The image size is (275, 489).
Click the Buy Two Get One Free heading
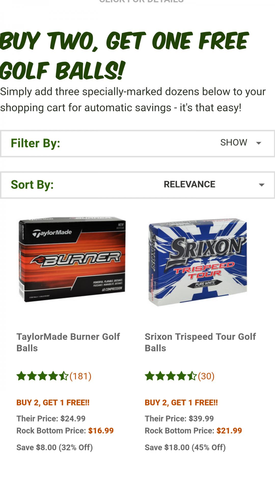point(124,56)
